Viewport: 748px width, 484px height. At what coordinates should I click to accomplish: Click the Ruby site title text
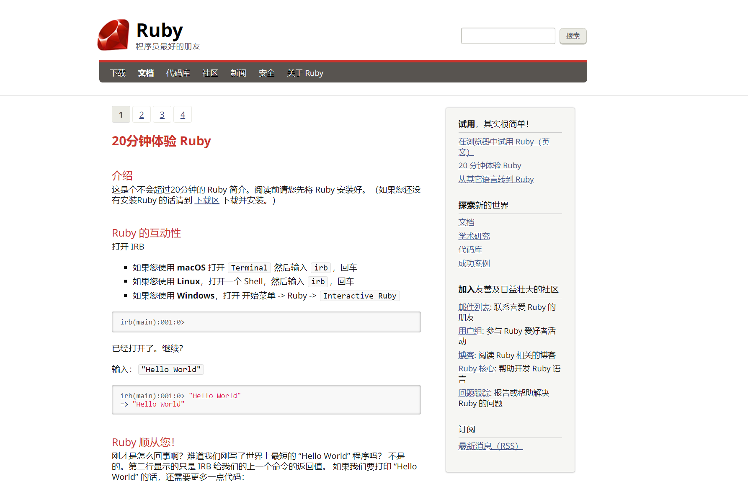tap(160, 30)
